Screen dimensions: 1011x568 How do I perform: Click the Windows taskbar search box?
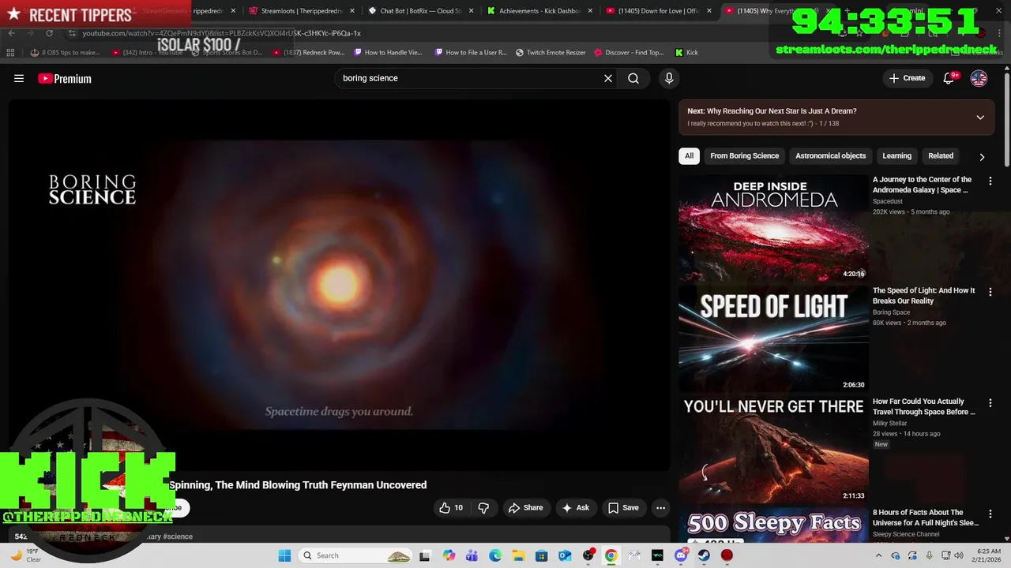355,555
